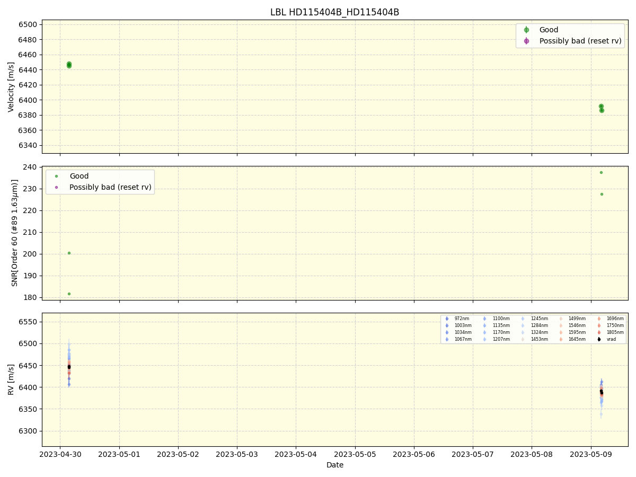Click the 2023-05-01 date tick label
The width and height of the screenshot is (636, 477).
pyautogui.click(x=119, y=454)
